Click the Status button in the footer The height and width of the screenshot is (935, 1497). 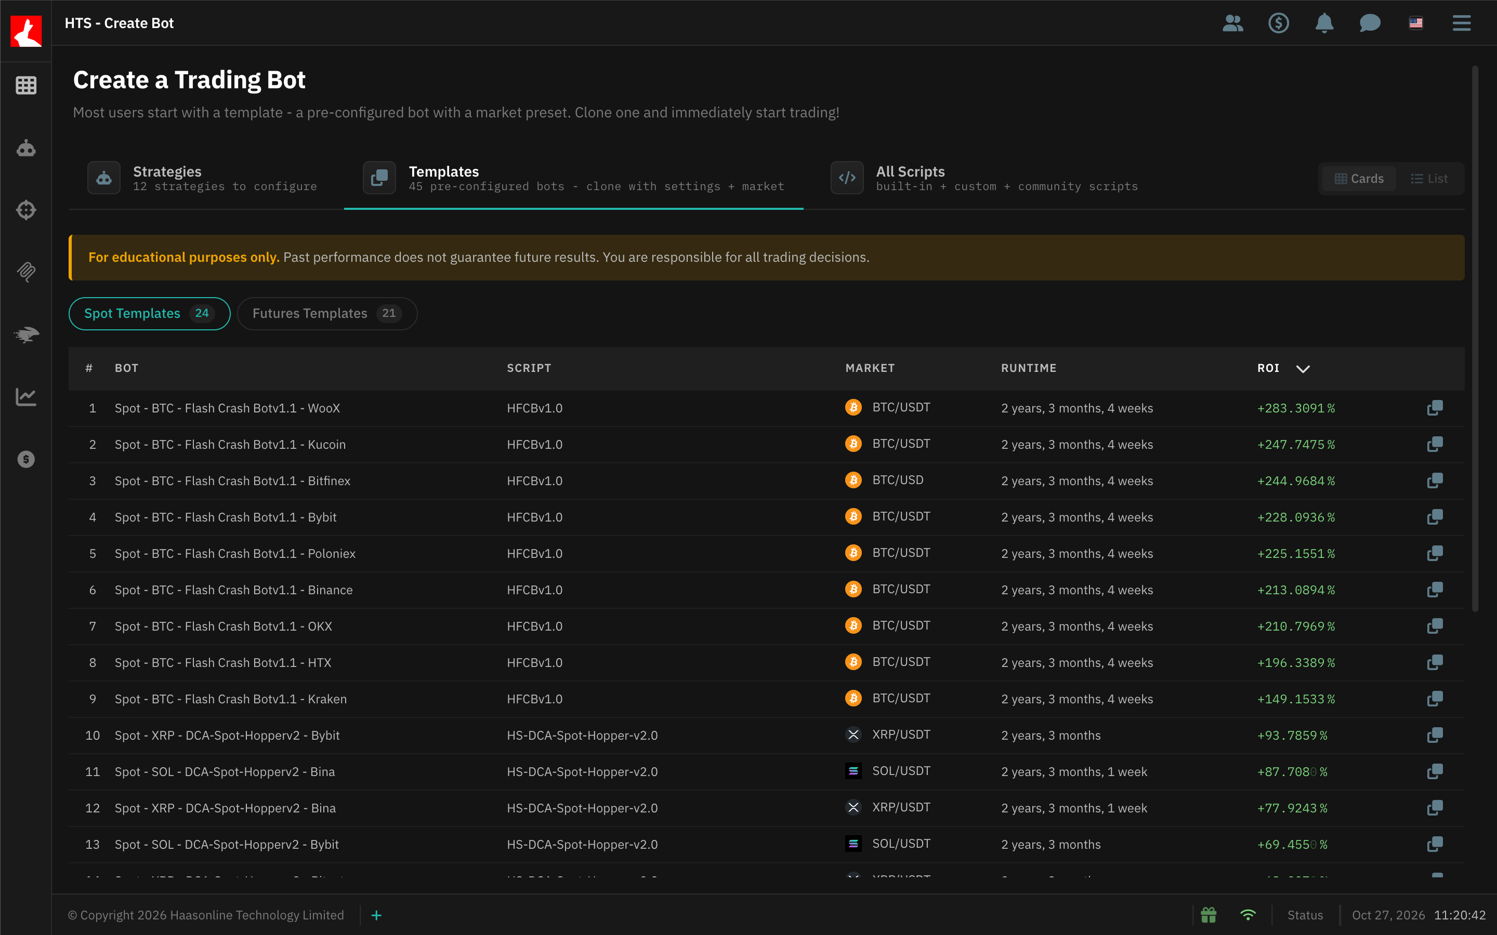tap(1305, 915)
